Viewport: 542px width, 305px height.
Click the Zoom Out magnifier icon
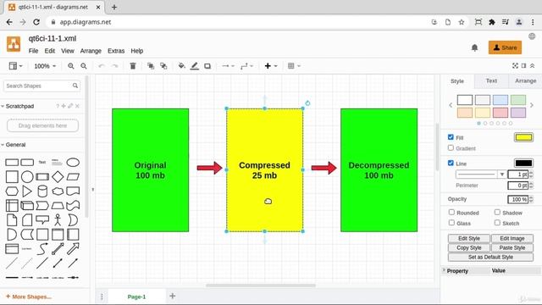click(x=84, y=66)
